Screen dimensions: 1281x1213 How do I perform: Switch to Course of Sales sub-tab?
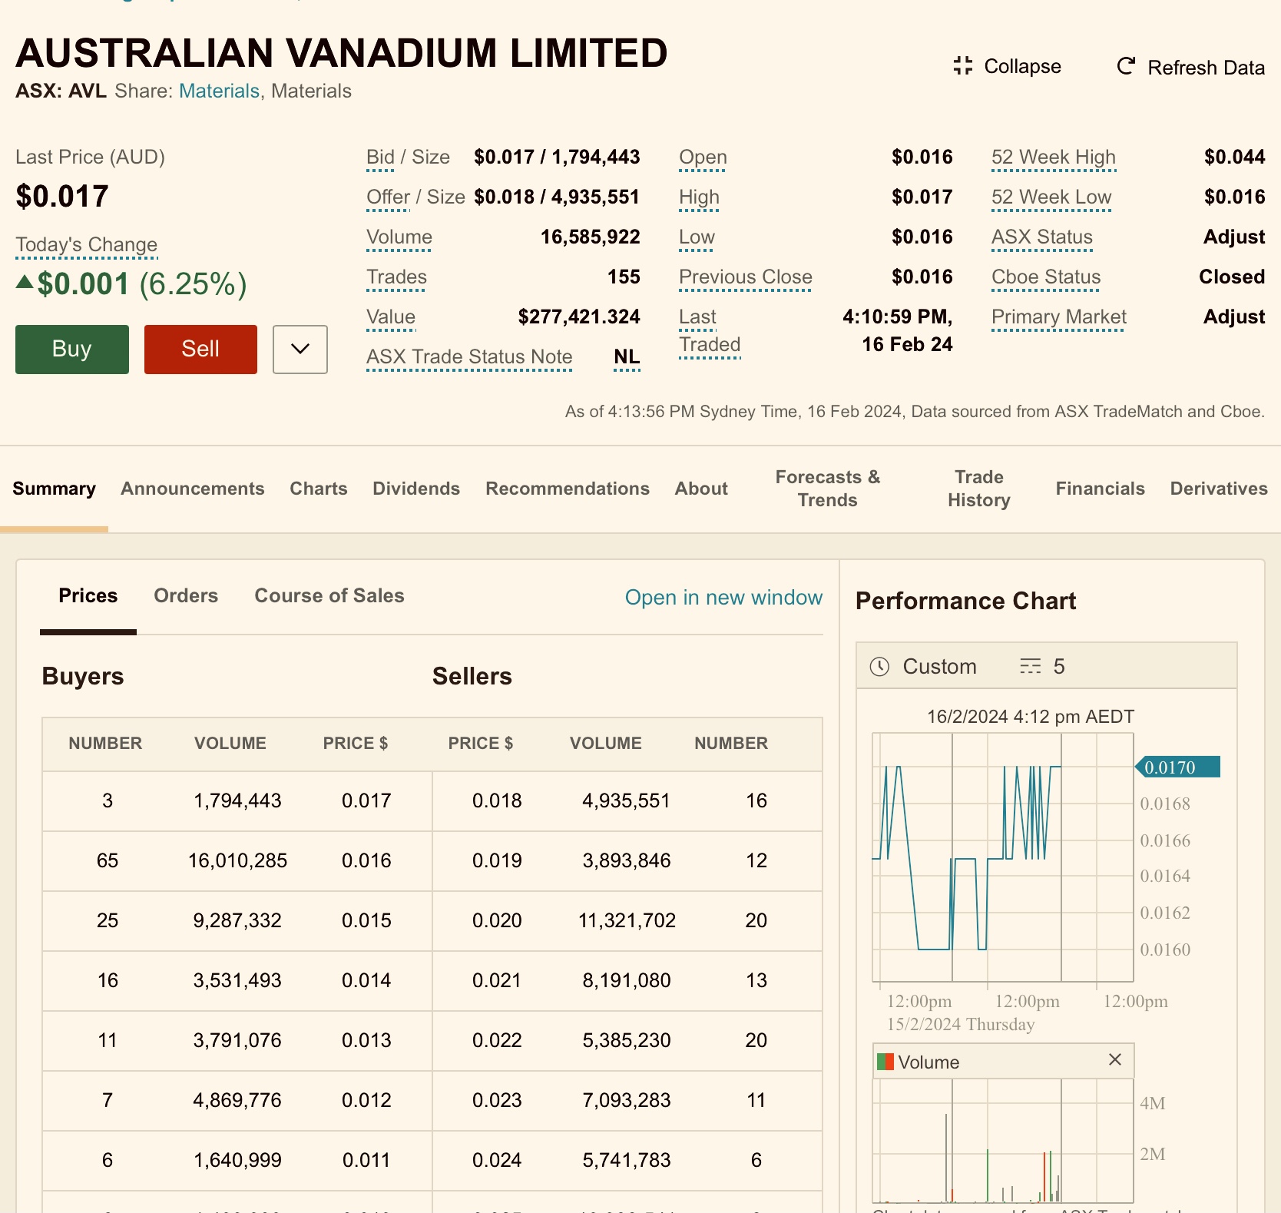329,596
